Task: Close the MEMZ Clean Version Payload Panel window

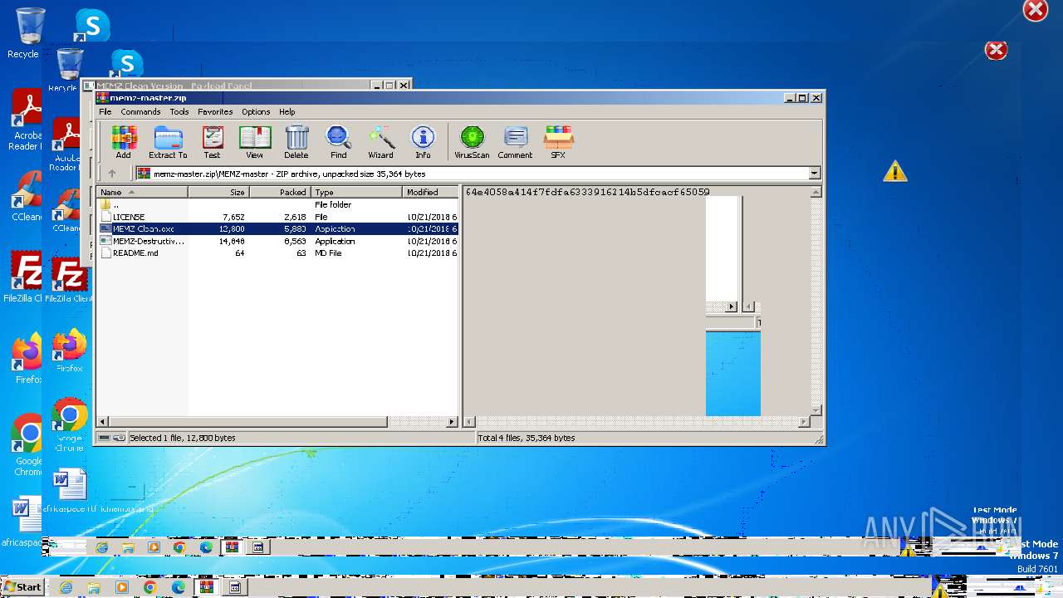Action: [x=404, y=85]
